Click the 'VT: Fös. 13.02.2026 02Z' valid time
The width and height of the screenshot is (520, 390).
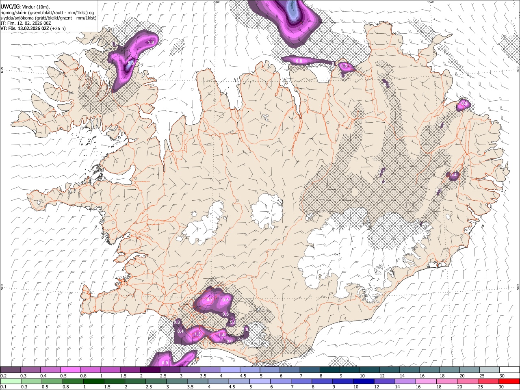pos(25,28)
